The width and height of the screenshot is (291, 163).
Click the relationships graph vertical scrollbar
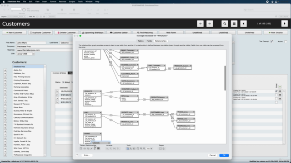click(225, 78)
